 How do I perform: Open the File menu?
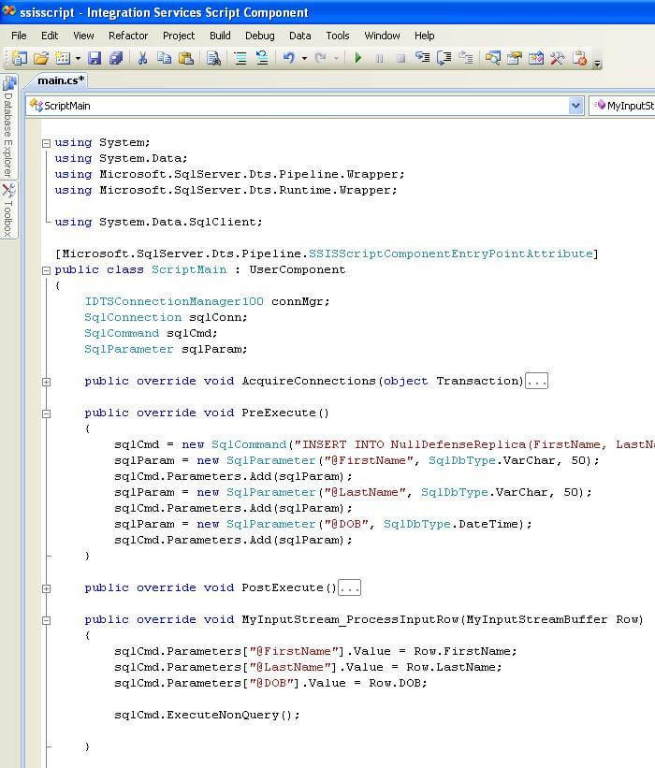[19, 36]
